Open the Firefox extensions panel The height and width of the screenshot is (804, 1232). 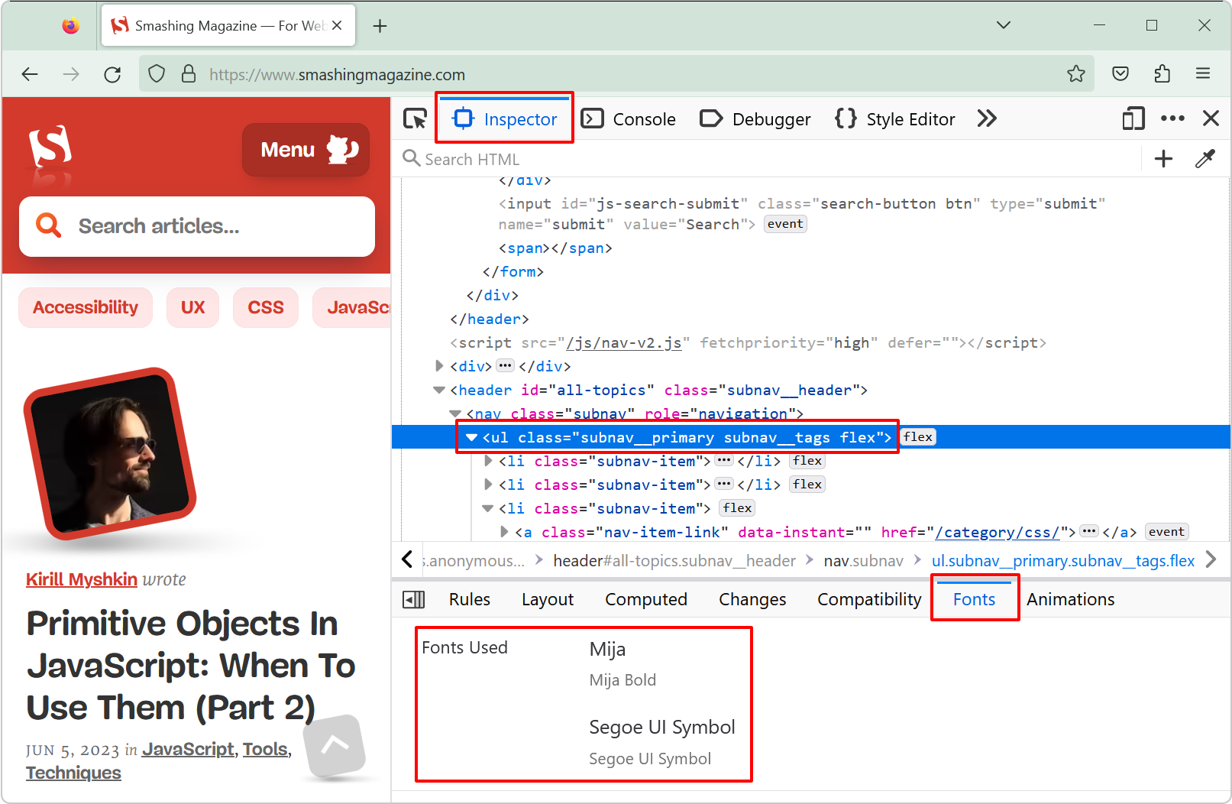tap(1162, 73)
